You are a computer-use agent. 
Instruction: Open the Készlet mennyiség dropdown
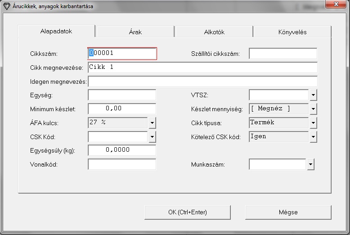click(314, 109)
